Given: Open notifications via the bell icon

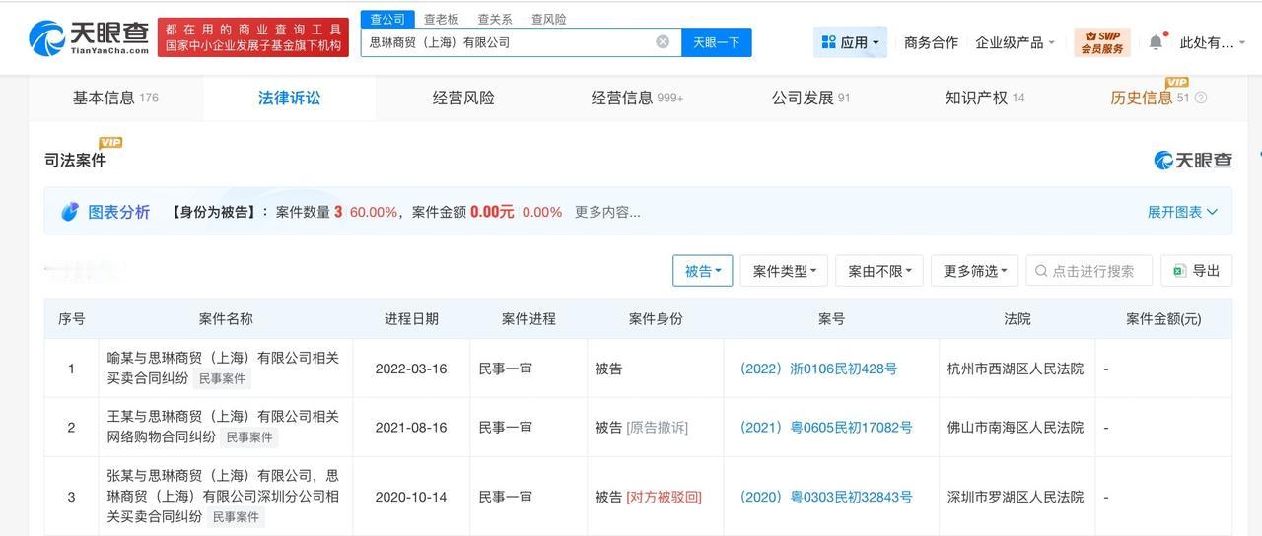Looking at the screenshot, I should coord(1156,42).
